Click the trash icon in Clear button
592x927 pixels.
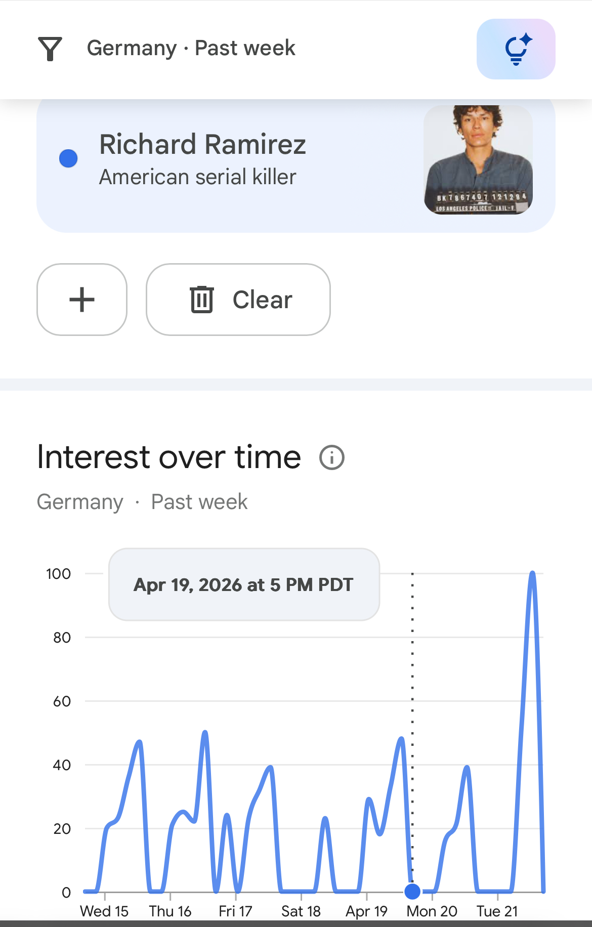click(x=201, y=300)
